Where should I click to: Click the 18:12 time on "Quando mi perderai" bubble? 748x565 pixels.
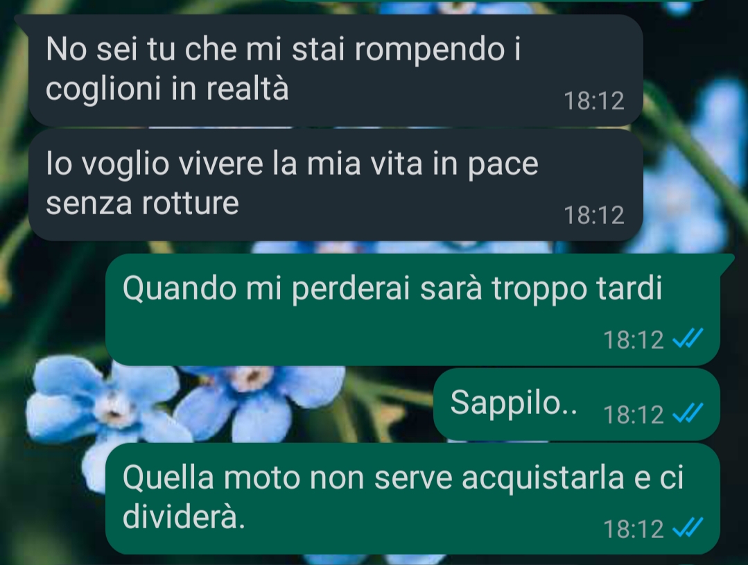(x=634, y=340)
